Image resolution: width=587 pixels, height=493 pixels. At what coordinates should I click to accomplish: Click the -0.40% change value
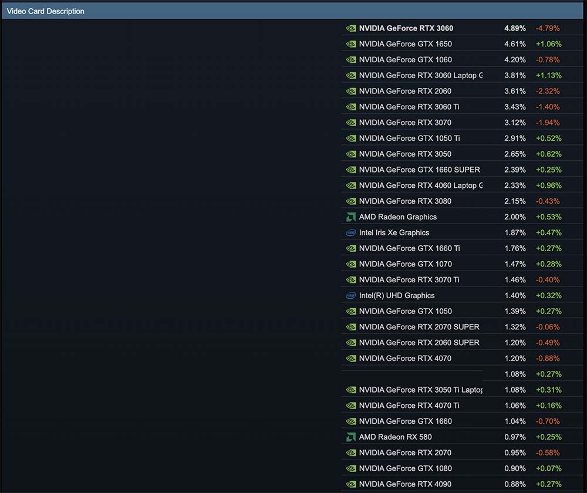[548, 280]
